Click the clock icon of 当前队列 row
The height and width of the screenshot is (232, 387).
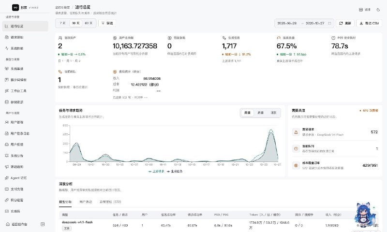pos(296,149)
